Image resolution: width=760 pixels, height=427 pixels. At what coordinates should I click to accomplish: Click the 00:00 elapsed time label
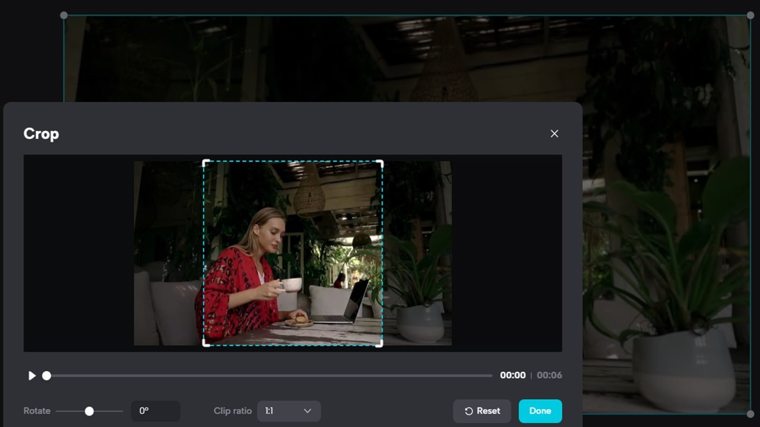pos(512,375)
